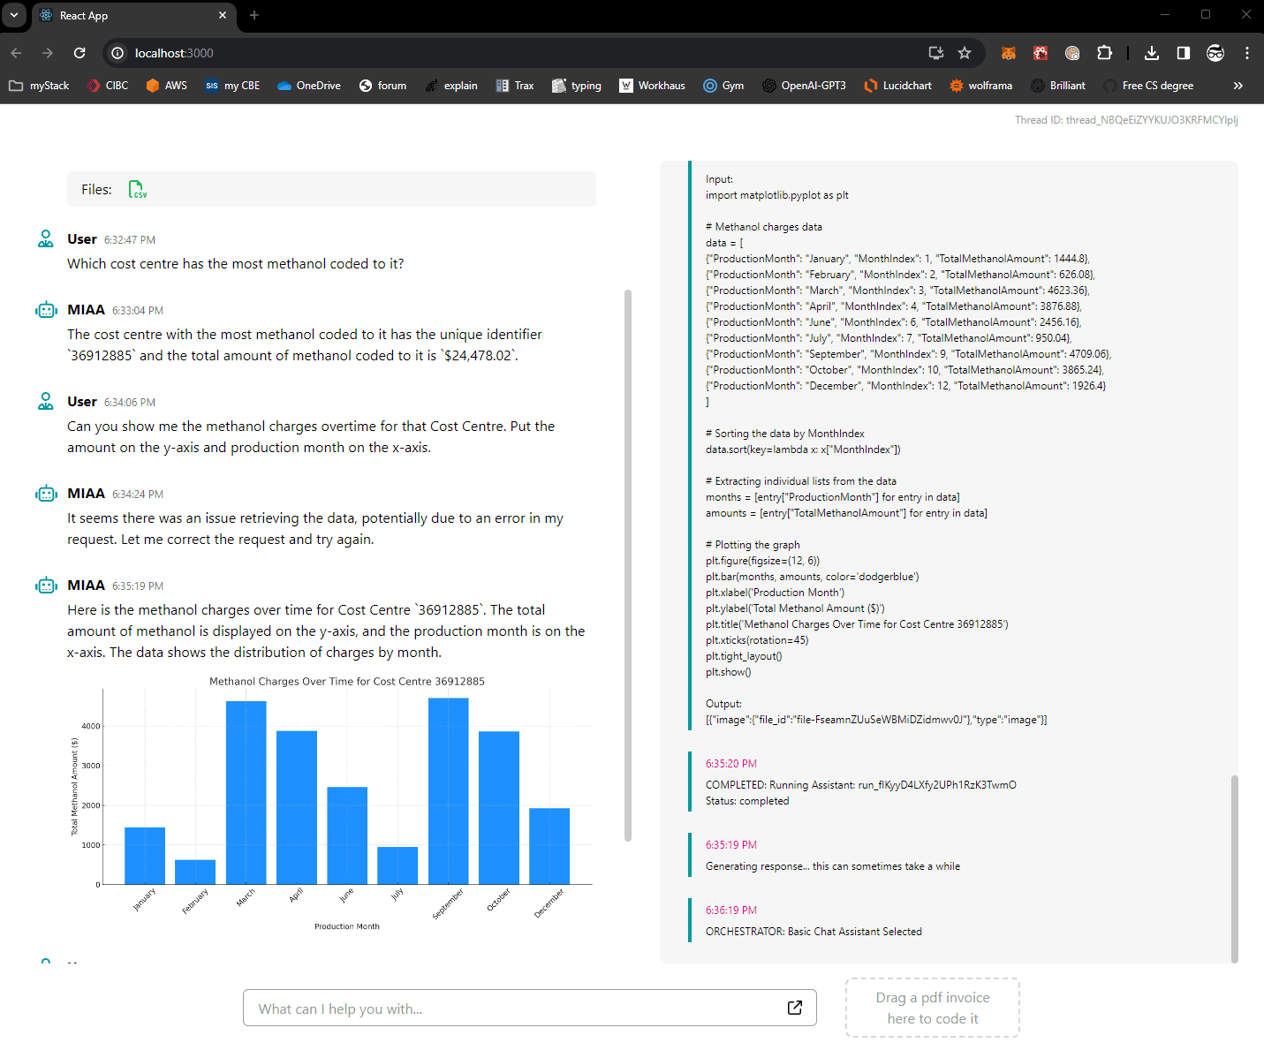Expand the hidden bookmarks chevron
Screen dimensions: 1264x1050
coord(1238,85)
